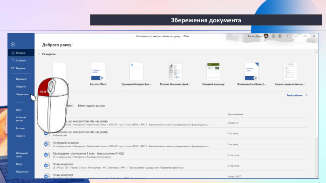The width and height of the screenshot is (326, 183).
Task: Click the home icon beside Основне
Action: point(13,53)
